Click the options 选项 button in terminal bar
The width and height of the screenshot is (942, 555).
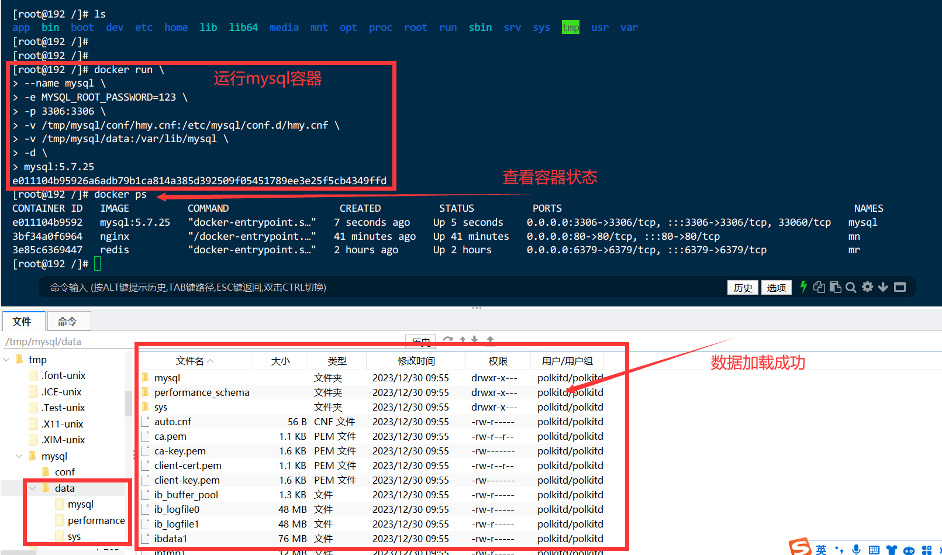[777, 288]
